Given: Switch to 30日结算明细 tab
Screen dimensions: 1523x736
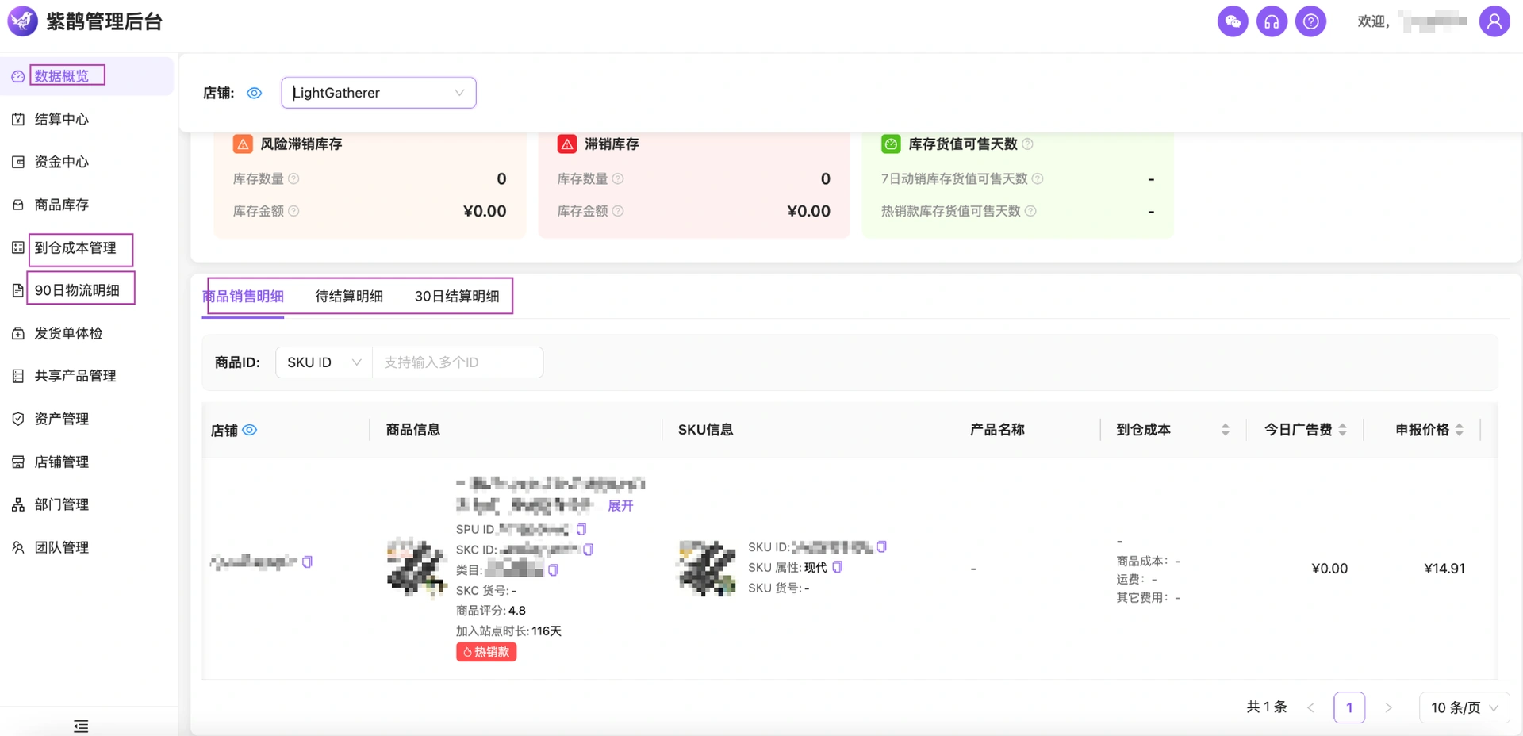Looking at the screenshot, I should click(457, 296).
